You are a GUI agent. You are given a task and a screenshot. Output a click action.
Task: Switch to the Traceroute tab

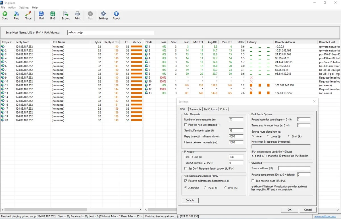tap(195, 109)
